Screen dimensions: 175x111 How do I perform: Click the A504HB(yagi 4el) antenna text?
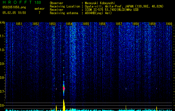(98, 13)
